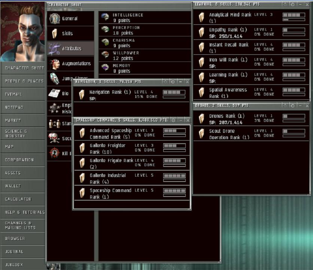The image size is (313, 270).
Task: Click the Employment History stars icon
Action: pyautogui.click(x=55, y=108)
